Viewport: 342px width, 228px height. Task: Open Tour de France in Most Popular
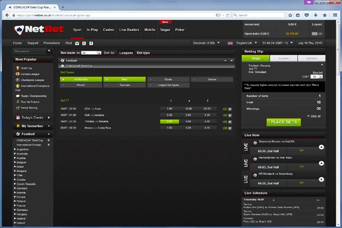(x=30, y=102)
